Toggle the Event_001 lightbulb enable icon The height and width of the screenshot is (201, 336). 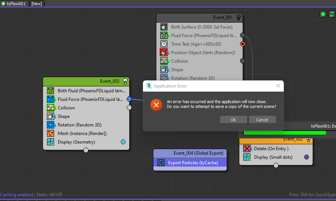[x=239, y=17]
